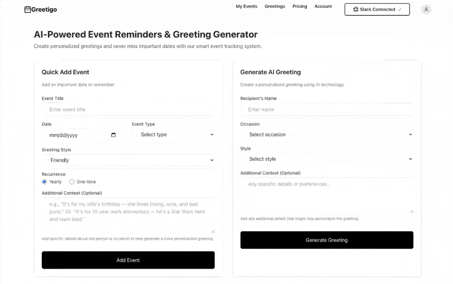Open the Event Type dropdown

pos(173,135)
